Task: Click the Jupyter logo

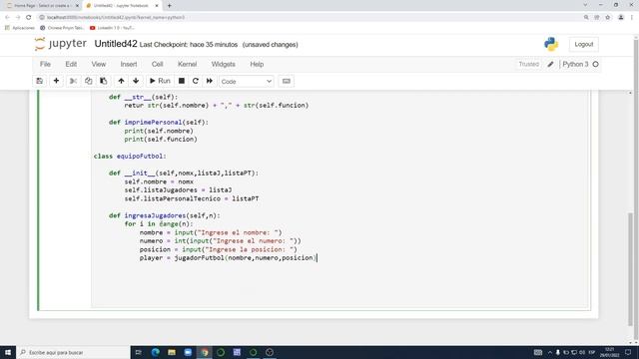Action: coord(60,44)
